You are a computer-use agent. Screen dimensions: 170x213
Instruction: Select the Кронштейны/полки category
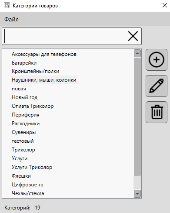[35, 71]
